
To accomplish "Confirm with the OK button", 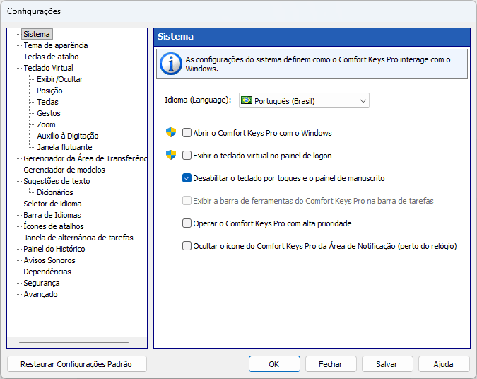I will (x=274, y=364).
